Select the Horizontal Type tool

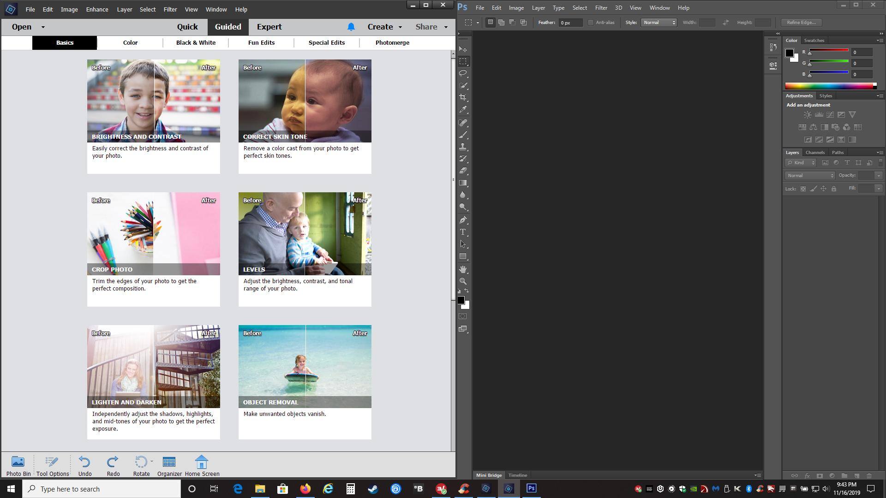pyautogui.click(x=463, y=232)
